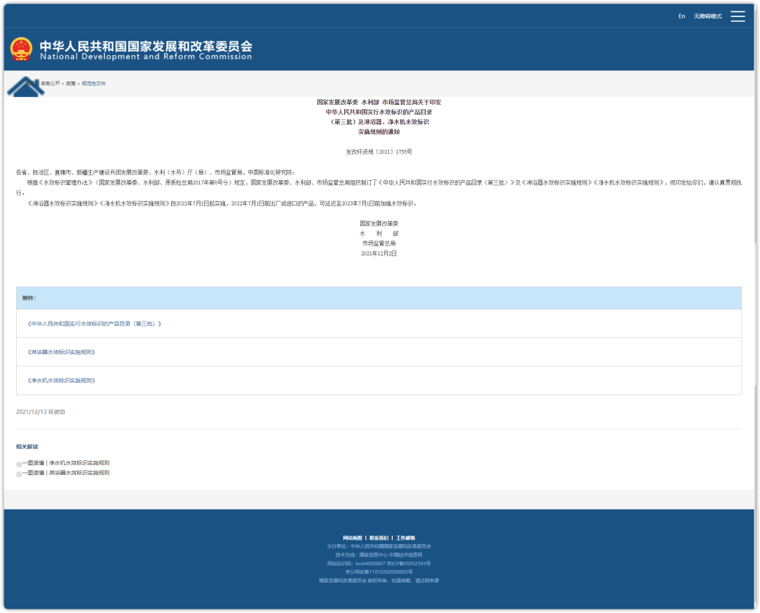Click the 政务公开 breadcrumb item
760x613 pixels.
(50, 84)
